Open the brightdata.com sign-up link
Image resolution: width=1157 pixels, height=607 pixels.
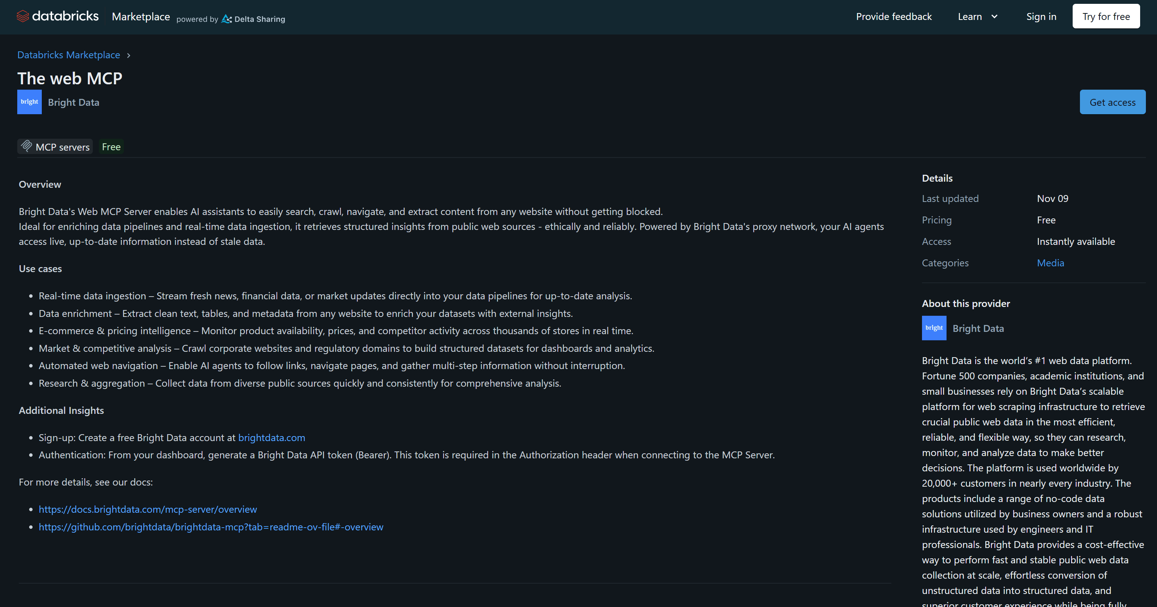click(271, 438)
